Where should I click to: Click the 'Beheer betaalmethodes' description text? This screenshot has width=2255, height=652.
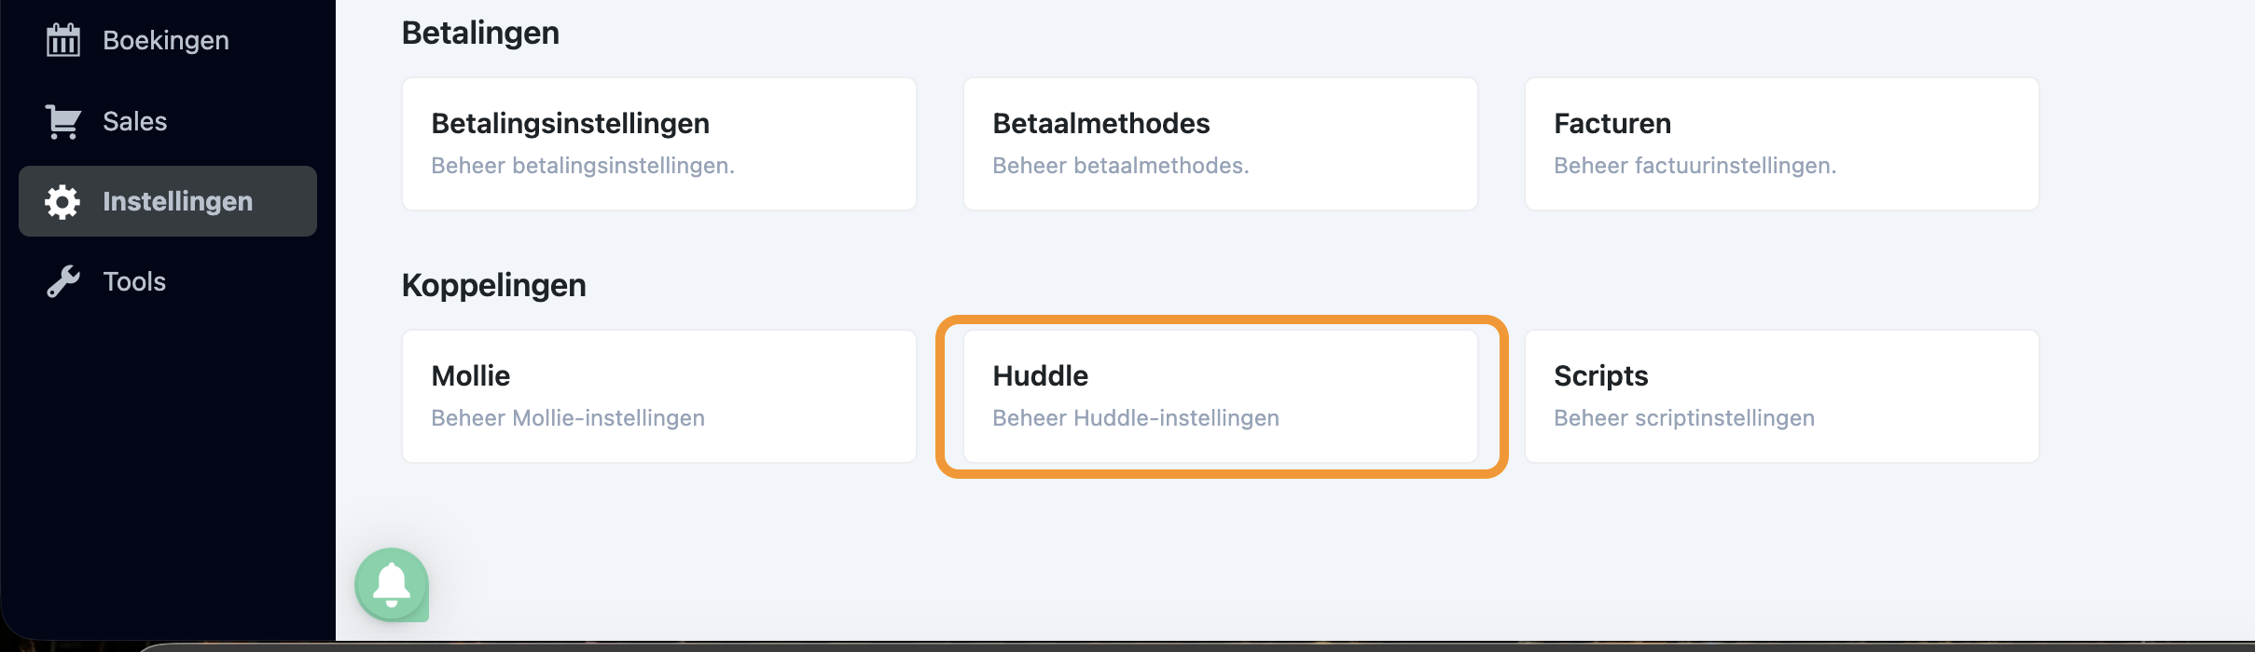click(x=1120, y=166)
